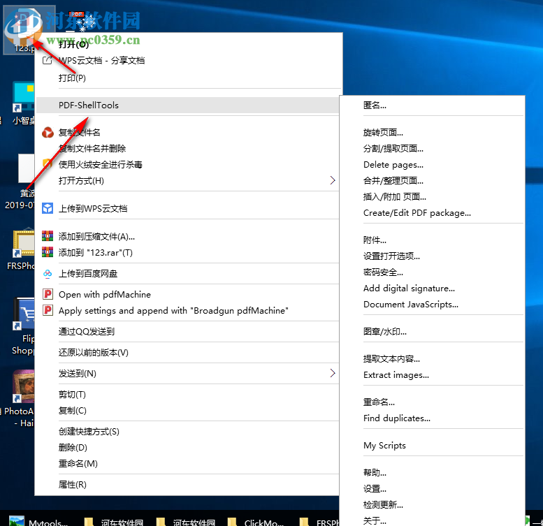Image resolution: width=543 pixels, height=526 pixels.
Task: Open the PDF-ShellTools submenu entry
Action: 187,105
